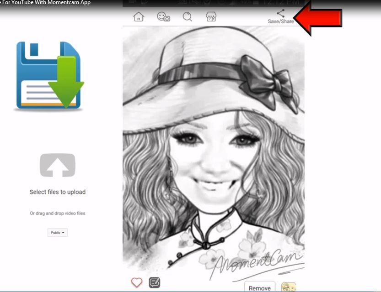
Task: Select the avatar thumbnail beside Remove
Action: [289, 287]
